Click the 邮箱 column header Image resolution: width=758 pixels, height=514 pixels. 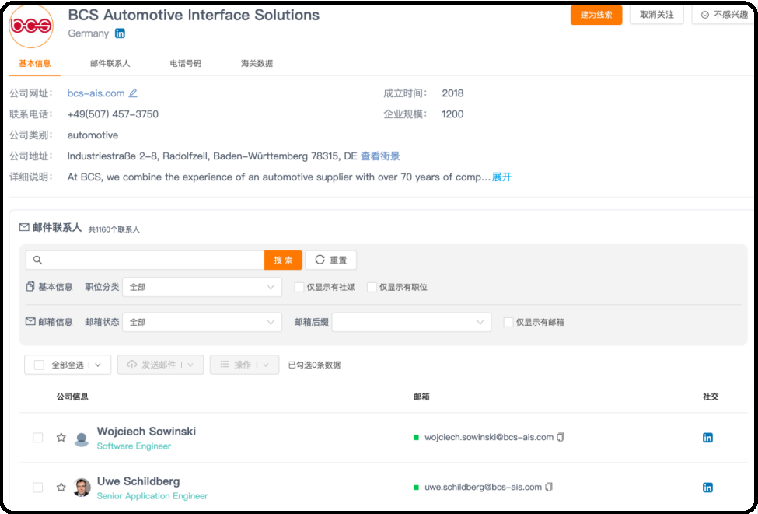pyautogui.click(x=421, y=397)
